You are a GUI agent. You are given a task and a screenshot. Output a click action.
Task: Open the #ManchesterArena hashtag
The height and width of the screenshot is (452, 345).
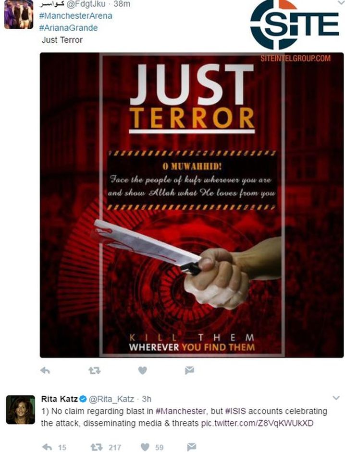point(75,16)
